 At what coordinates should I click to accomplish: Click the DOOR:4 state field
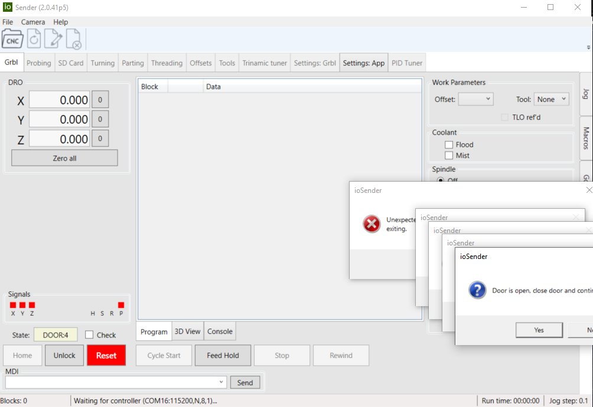pyautogui.click(x=56, y=335)
